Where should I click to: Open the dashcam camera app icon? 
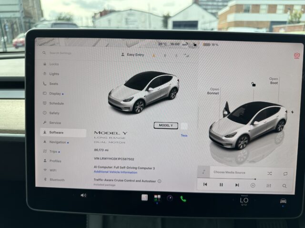(170, 198)
